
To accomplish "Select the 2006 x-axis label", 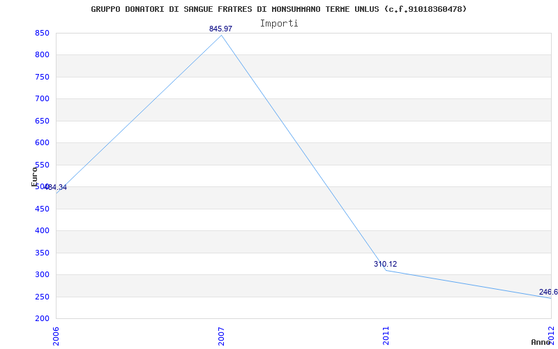I will point(56,336).
